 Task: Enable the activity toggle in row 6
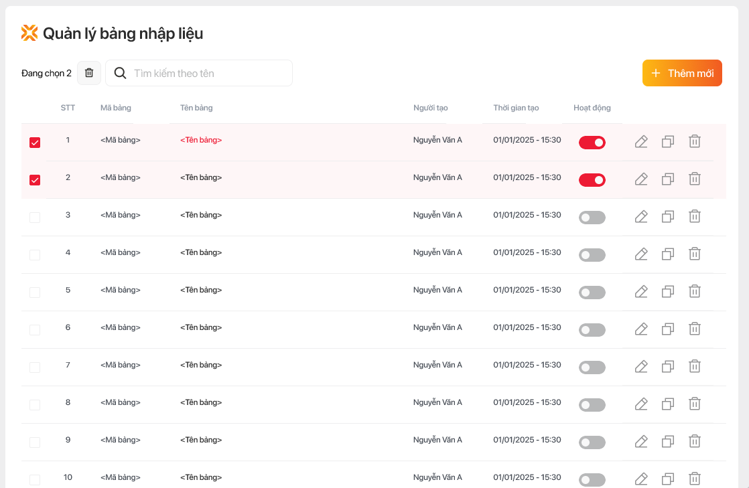[592, 330]
